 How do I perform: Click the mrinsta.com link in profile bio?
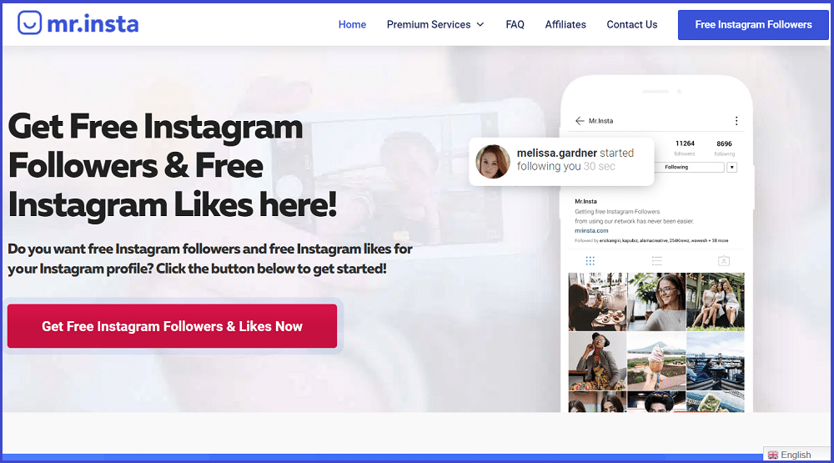(591, 230)
